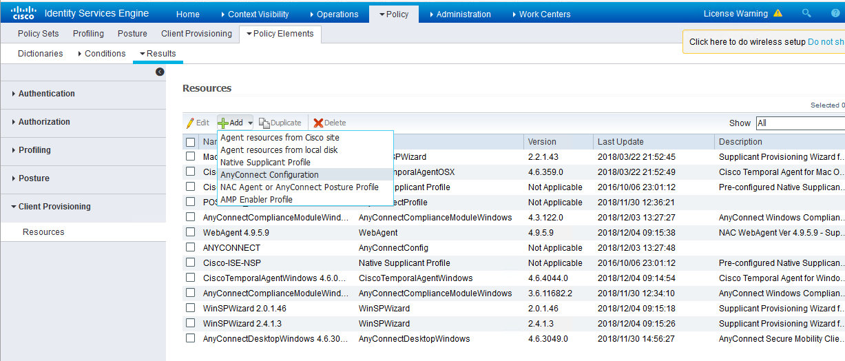Screen dimensions: 845x361
Task: Switch to Client Provisioning tab
Action: pos(196,34)
